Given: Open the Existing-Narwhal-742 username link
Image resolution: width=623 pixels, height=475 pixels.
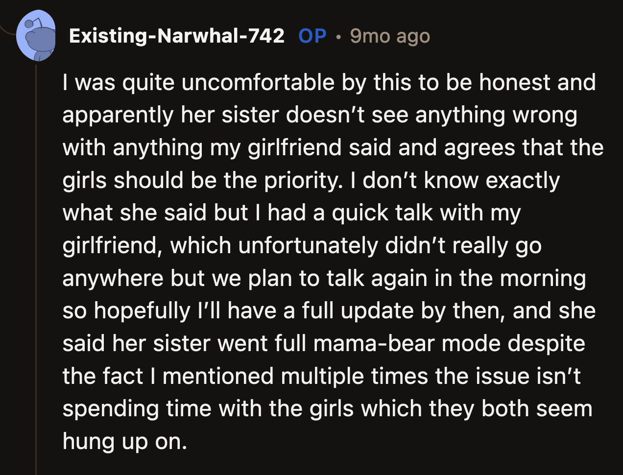Looking at the screenshot, I should pyautogui.click(x=178, y=36).
